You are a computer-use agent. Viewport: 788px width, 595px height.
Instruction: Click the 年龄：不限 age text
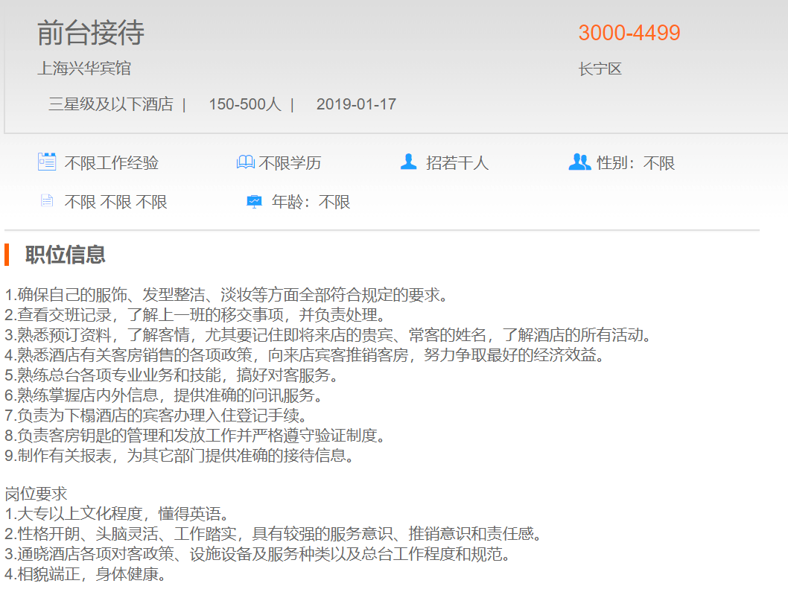(x=311, y=202)
